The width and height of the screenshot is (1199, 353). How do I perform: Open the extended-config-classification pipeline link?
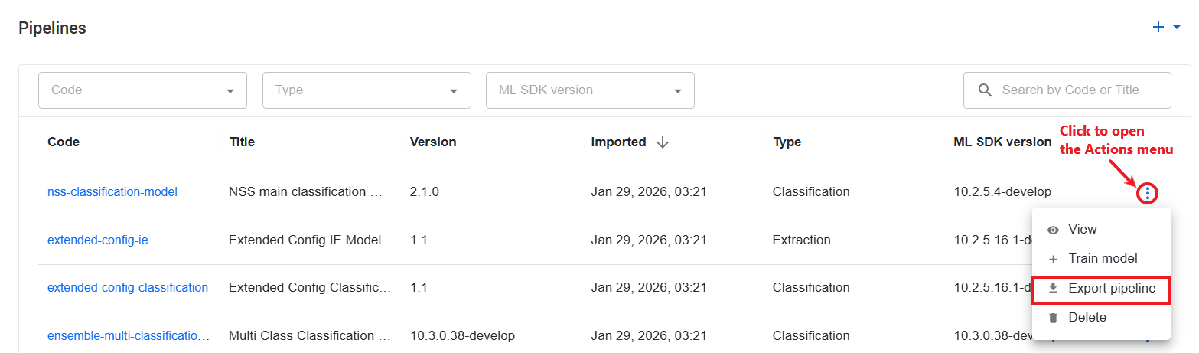[x=128, y=288]
